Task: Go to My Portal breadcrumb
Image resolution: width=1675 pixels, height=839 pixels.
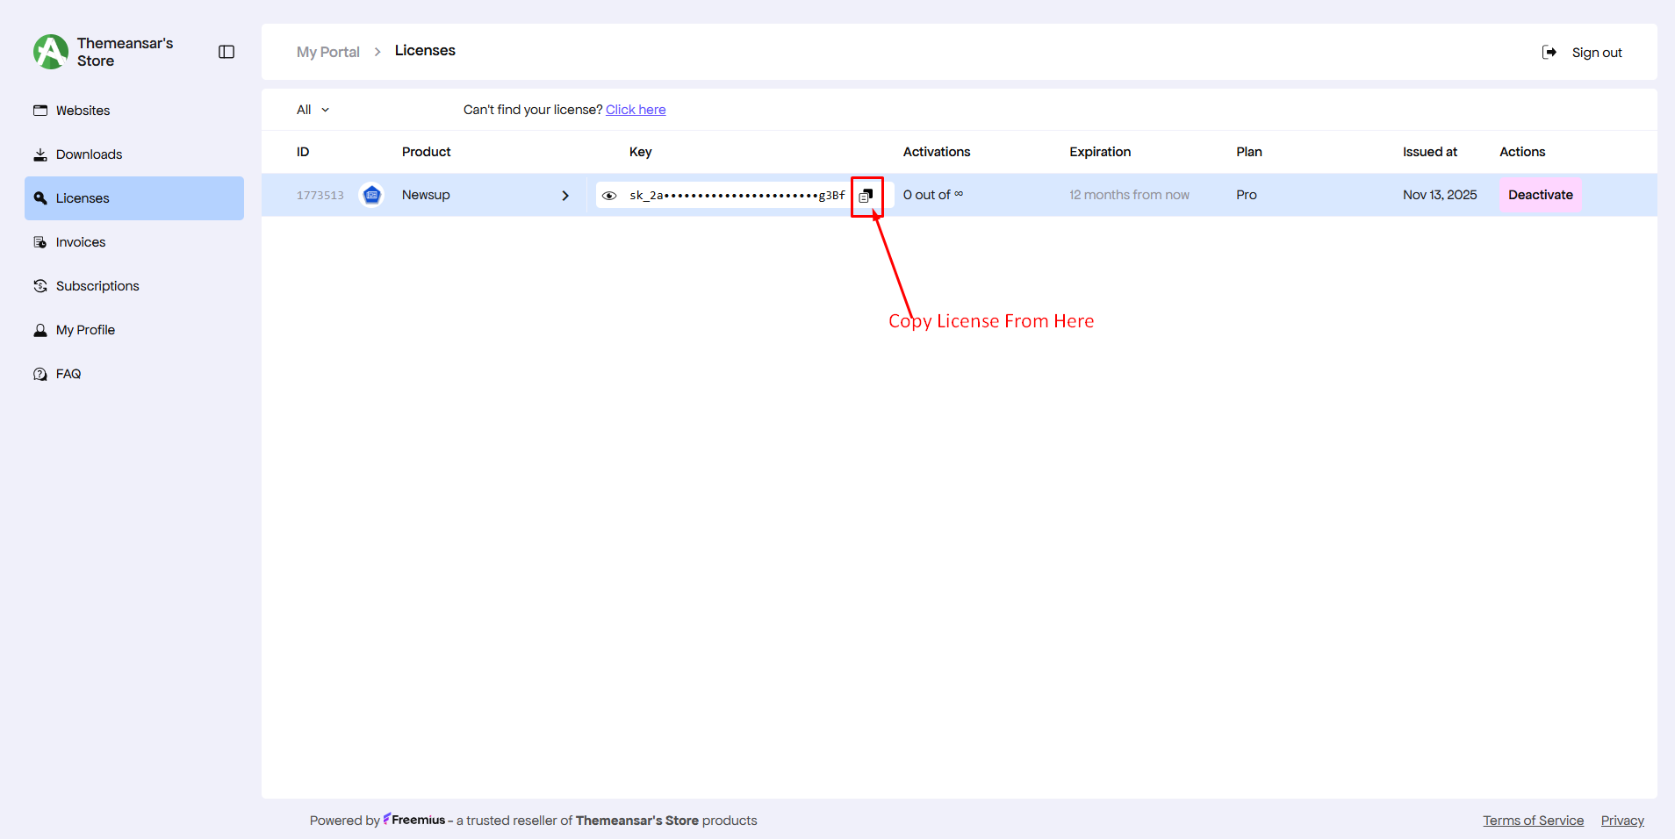Action: click(x=328, y=52)
